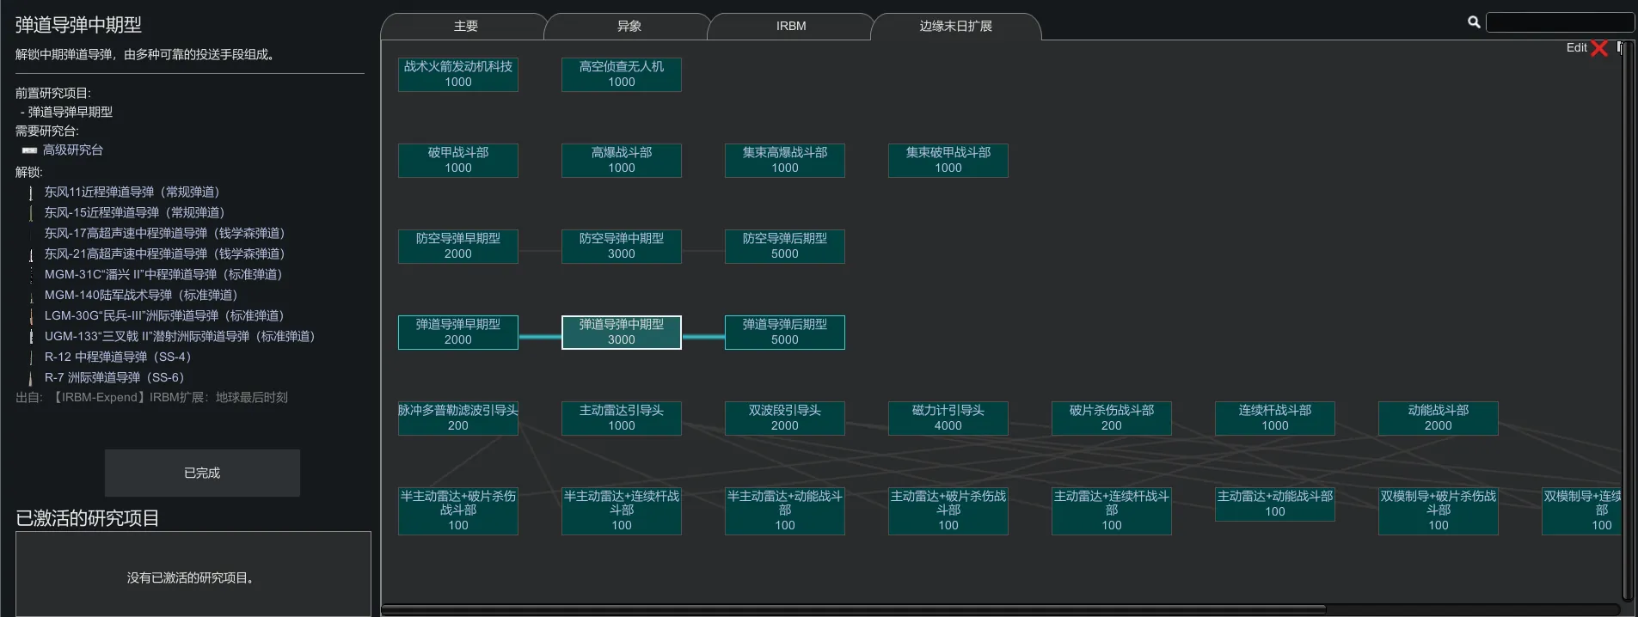Click the horizontal scrollbar below the research tree
The height and width of the screenshot is (617, 1638).
click(851, 608)
